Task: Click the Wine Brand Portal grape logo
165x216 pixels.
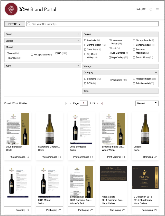Action: click(x=11, y=9)
